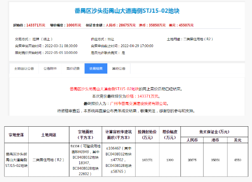Click the 是否允许联合竞买: 是 field
The image size is (252, 182).
[x=108, y=53]
